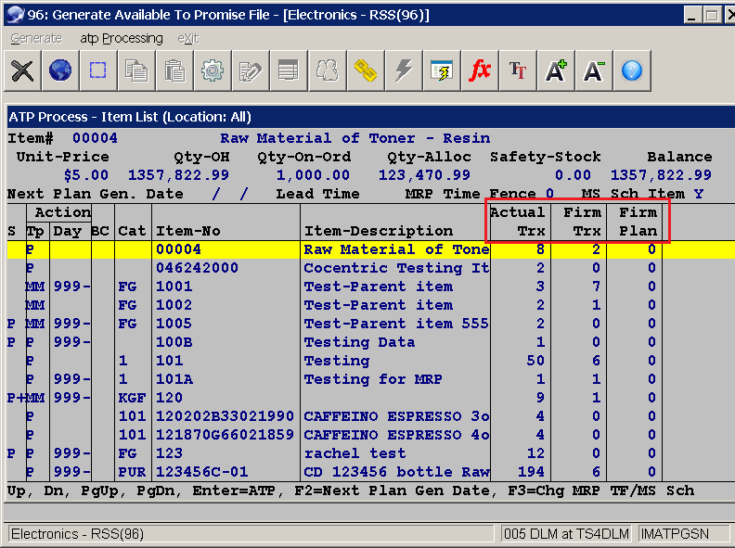Click the window with lightning icon
This screenshot has height=548, width=735.
[442, 71]
